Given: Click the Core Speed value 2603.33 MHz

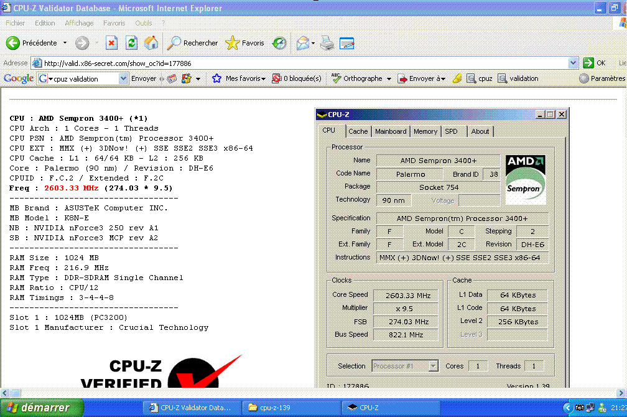Looking at the screenshot, I should [x=406, y=296].
